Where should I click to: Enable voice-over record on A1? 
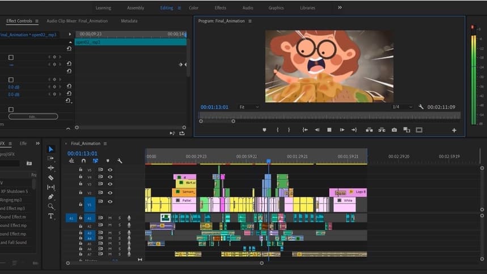[x=129, y=218]
